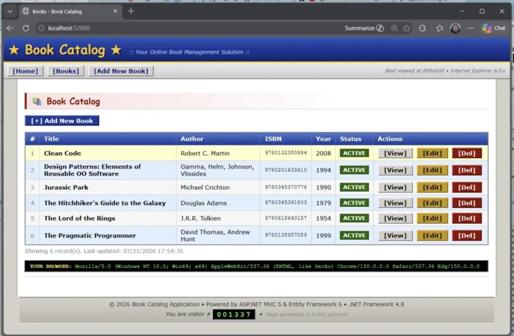
Task: Click the Showing 6 record(s) status text
Action: pos(104,251)
